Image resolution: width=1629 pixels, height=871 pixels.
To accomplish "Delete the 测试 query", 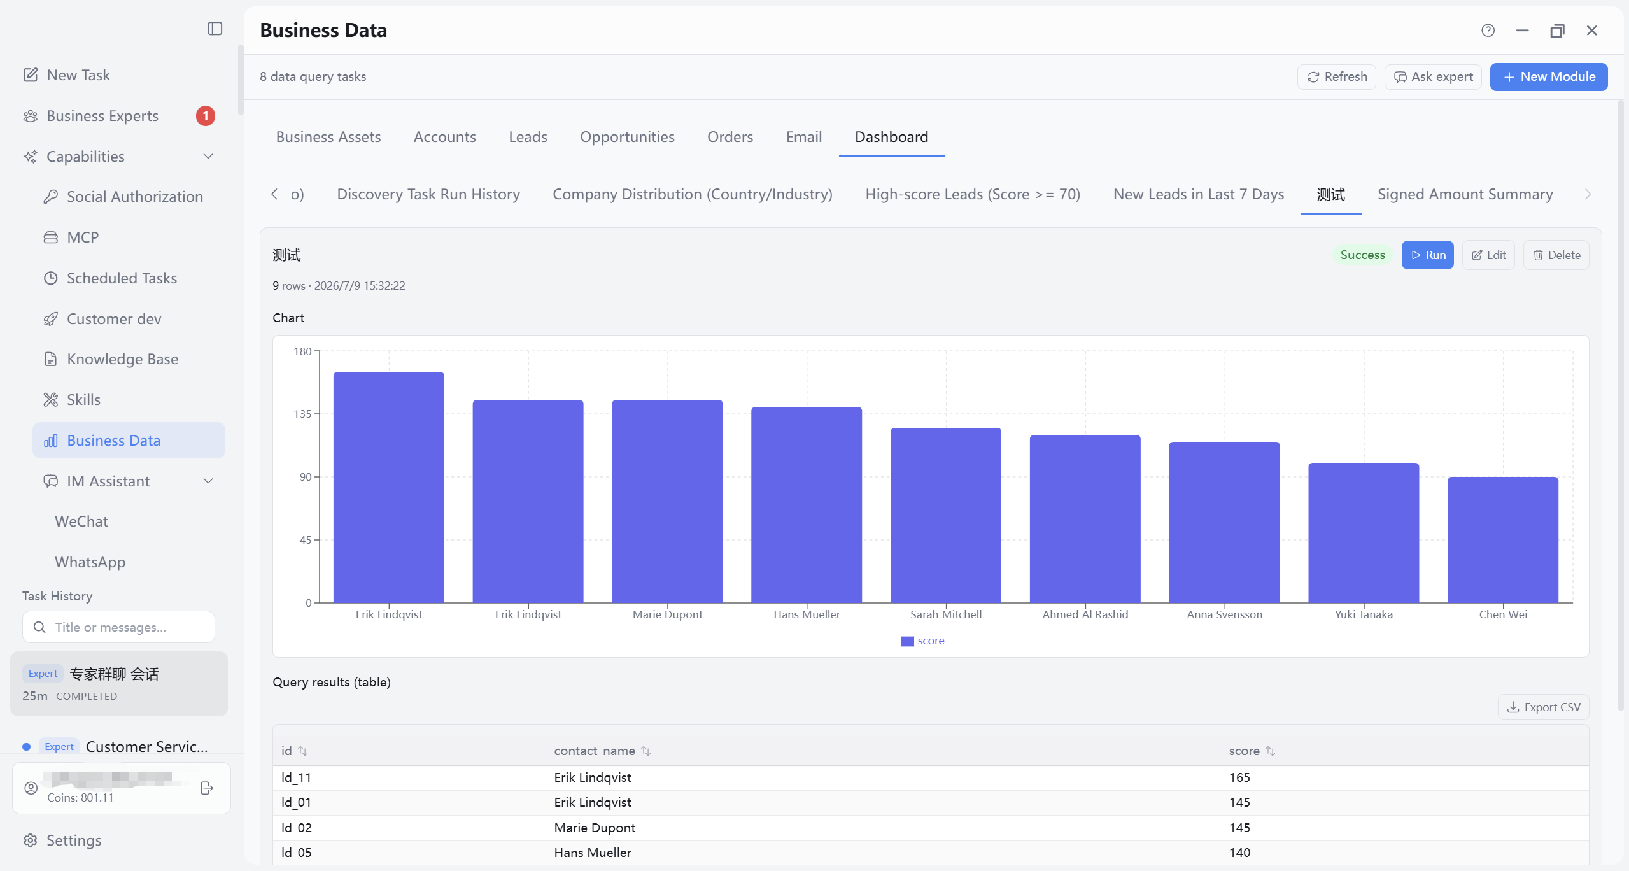I will [1556, 255].
